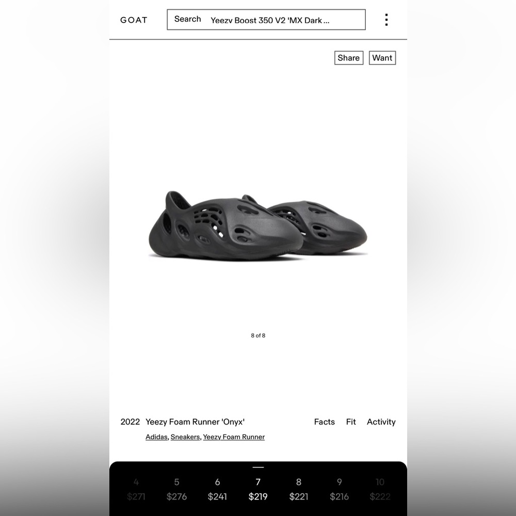Click the Search field in the header
This screenshot has height=516, width=516.
266,20
